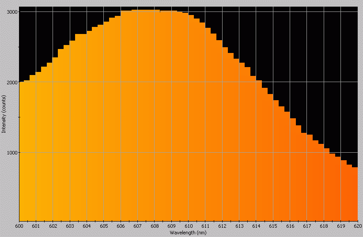Click the 611 wavelength tick label

pos(205,226)
